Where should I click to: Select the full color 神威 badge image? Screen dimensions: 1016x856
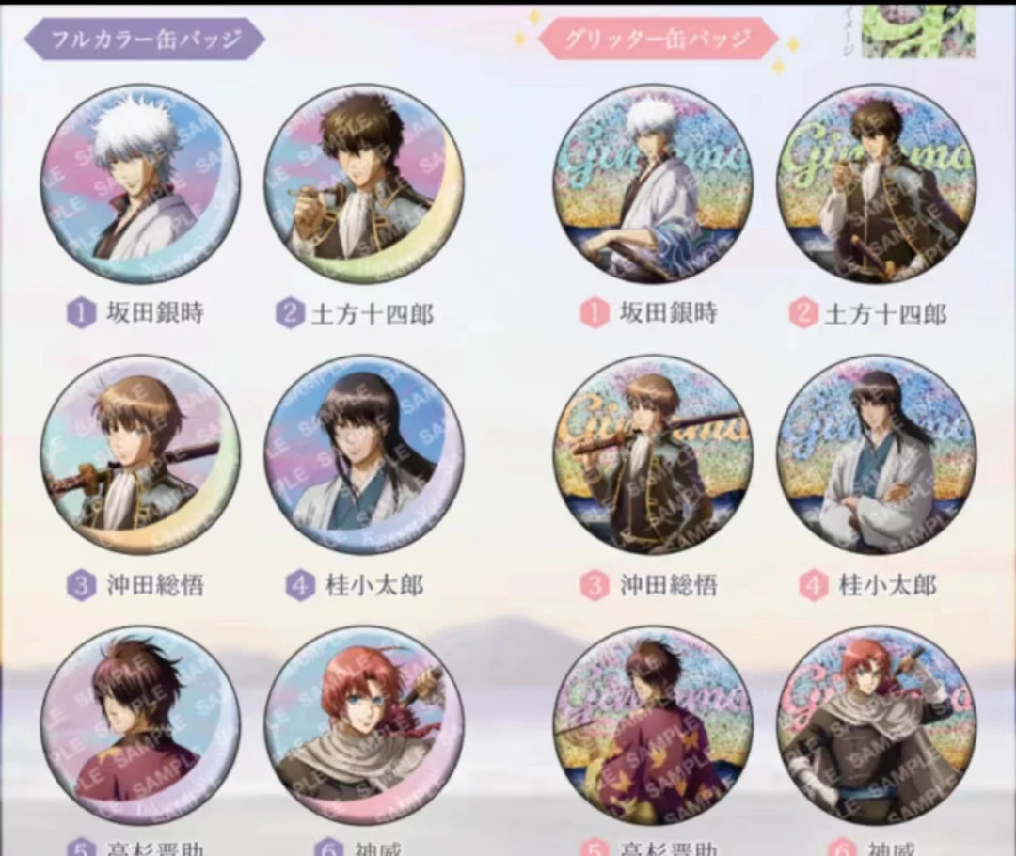click(364, 726)
